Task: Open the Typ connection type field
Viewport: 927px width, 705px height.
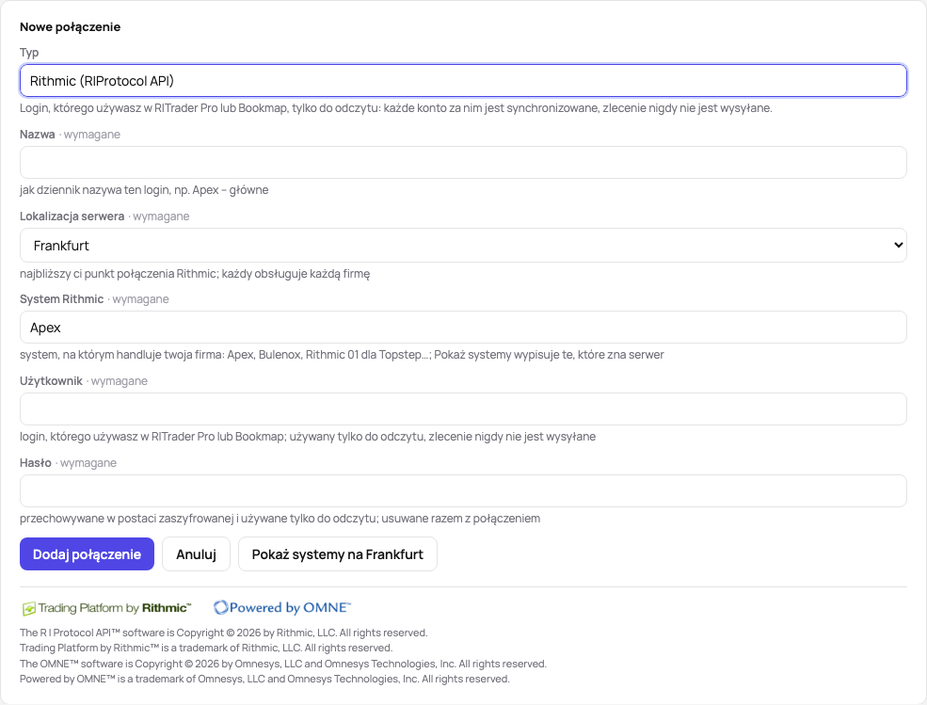Action: click(463, 80)
